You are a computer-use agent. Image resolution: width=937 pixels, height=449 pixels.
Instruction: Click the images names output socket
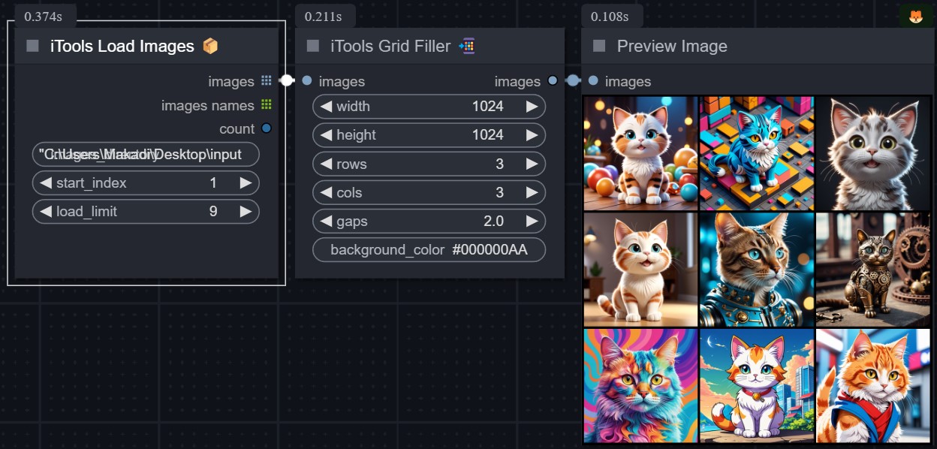267,105
